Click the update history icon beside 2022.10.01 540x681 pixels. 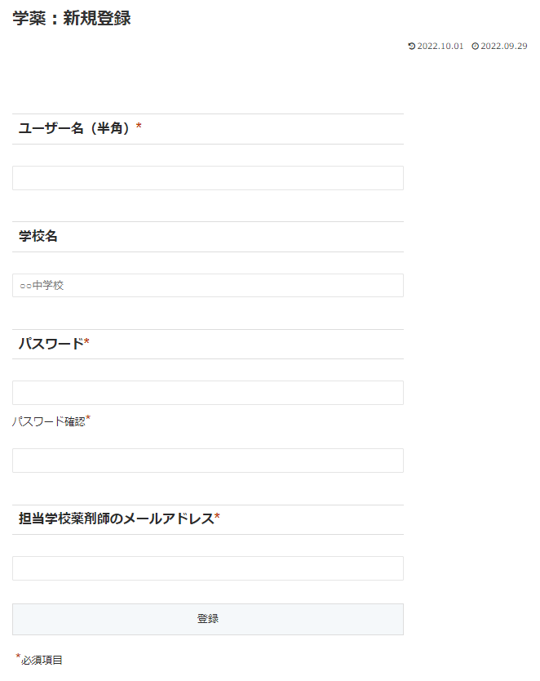[x=411, y=47]
